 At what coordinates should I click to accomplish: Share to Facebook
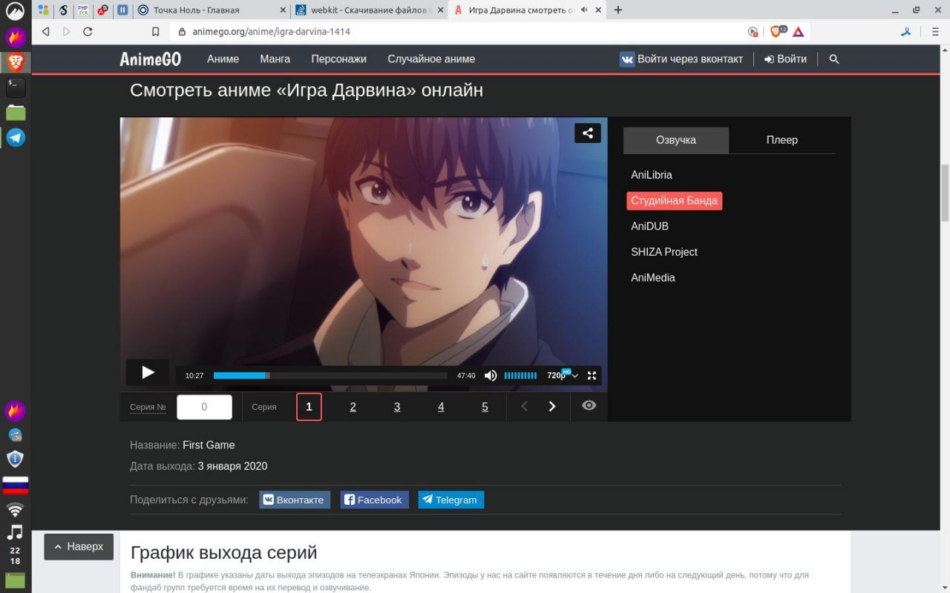374,500
